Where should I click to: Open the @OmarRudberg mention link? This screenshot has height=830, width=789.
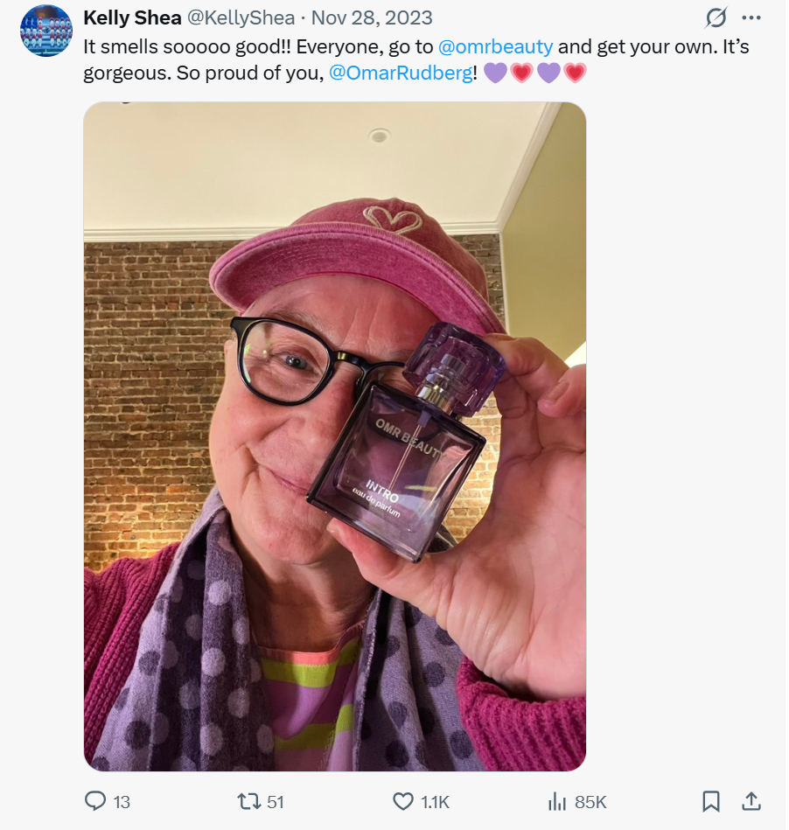coord(401,73)
